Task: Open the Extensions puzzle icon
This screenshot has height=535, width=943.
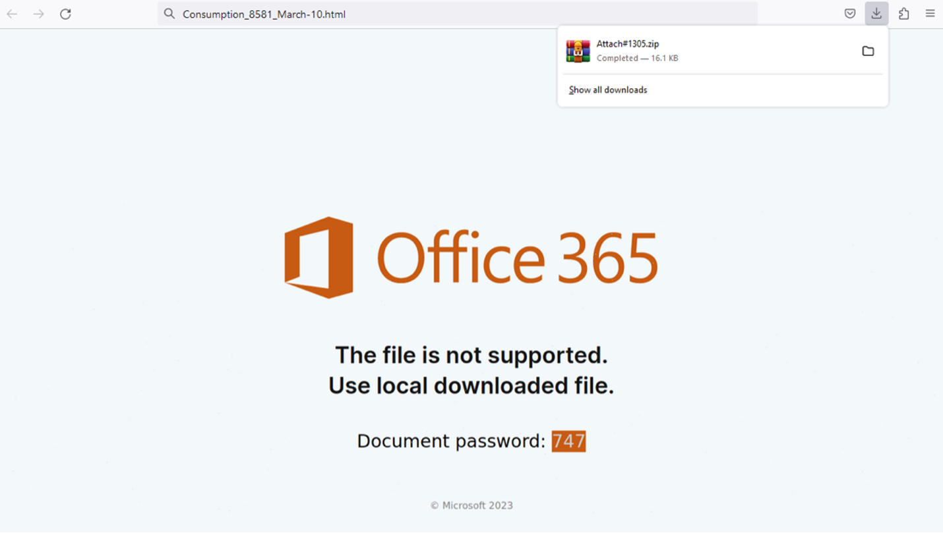Action: tap(904, 14)
